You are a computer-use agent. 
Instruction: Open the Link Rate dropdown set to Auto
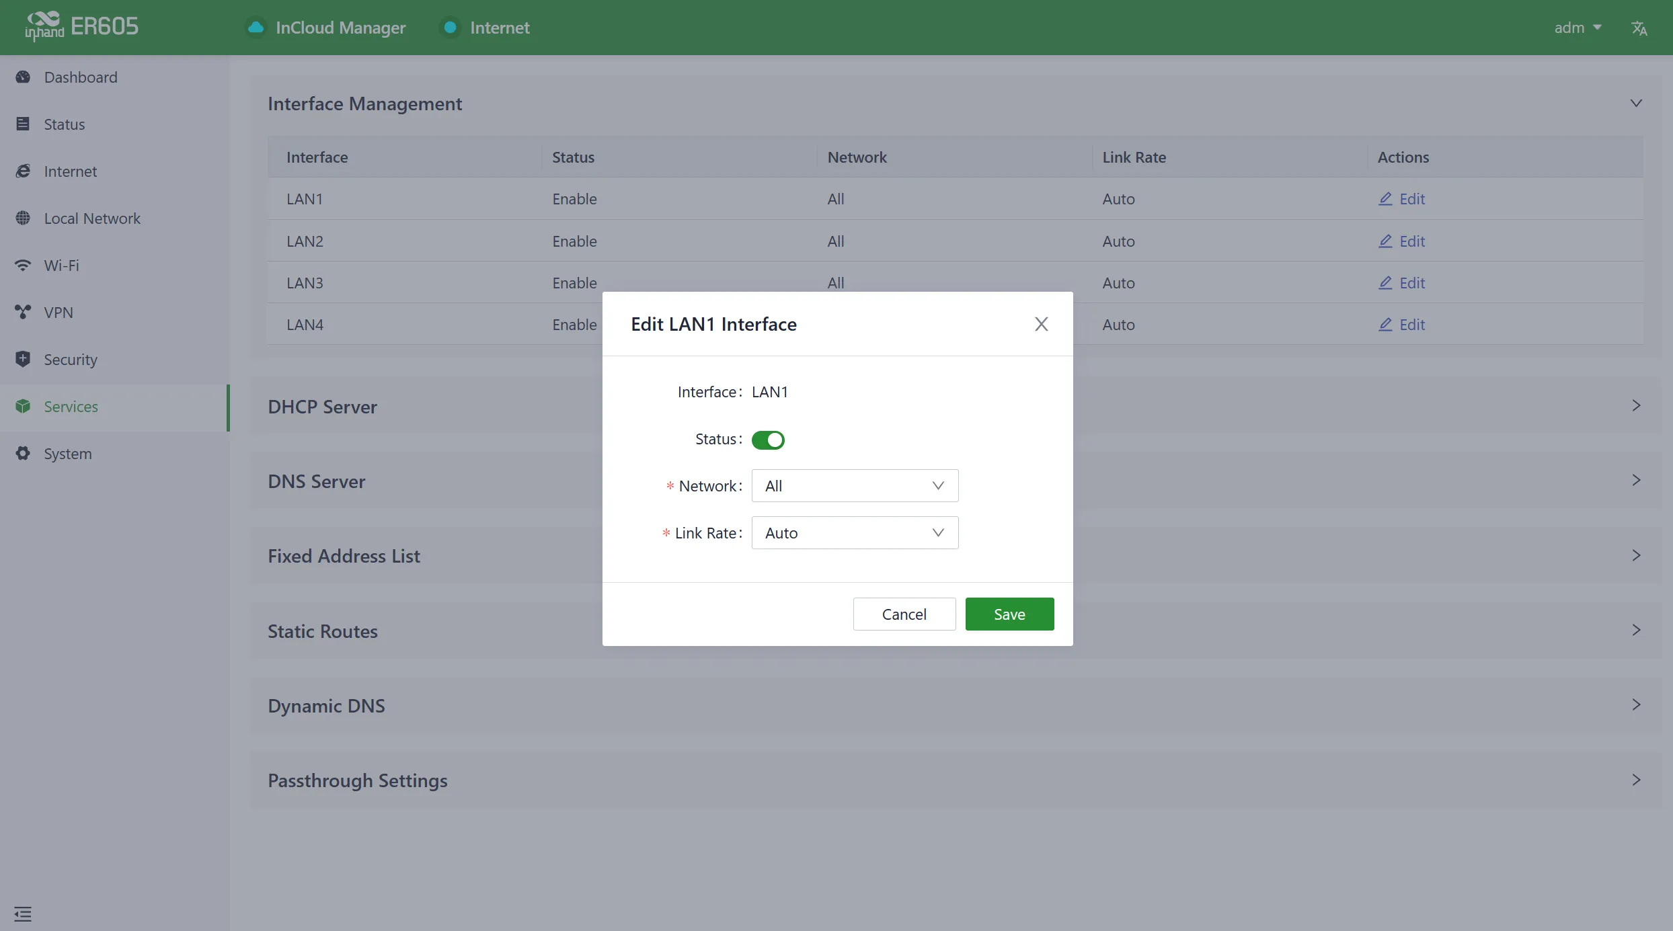855,532
